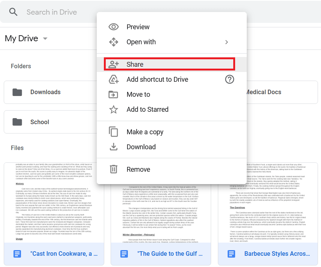Click the Download arrow icon
Viewport: 321px width, 267px height.
pos(114,147)
